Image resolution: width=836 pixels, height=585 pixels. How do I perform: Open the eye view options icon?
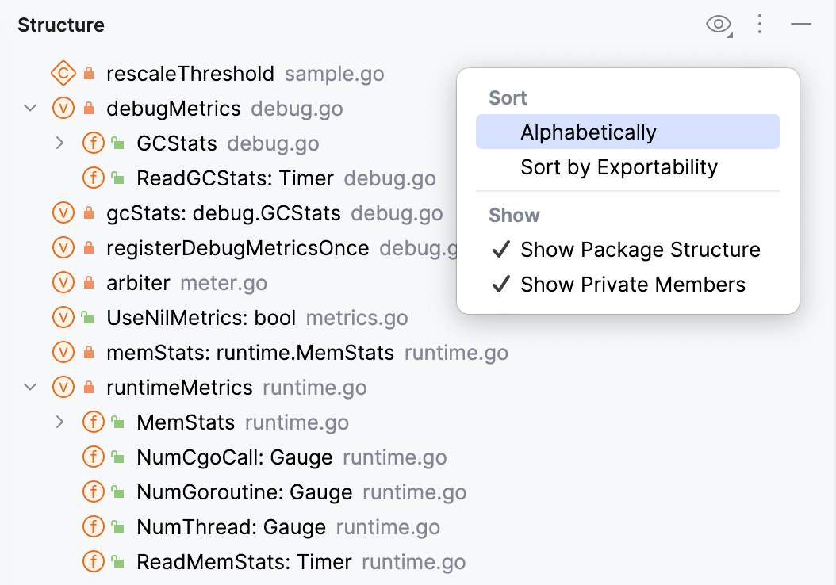coord(718,25)
